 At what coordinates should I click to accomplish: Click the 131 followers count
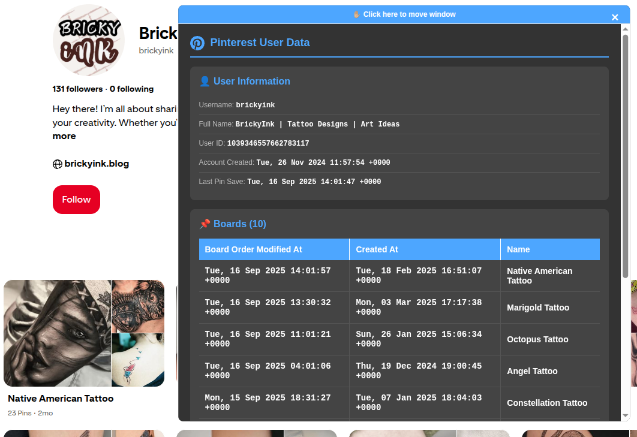pos(77,89)
